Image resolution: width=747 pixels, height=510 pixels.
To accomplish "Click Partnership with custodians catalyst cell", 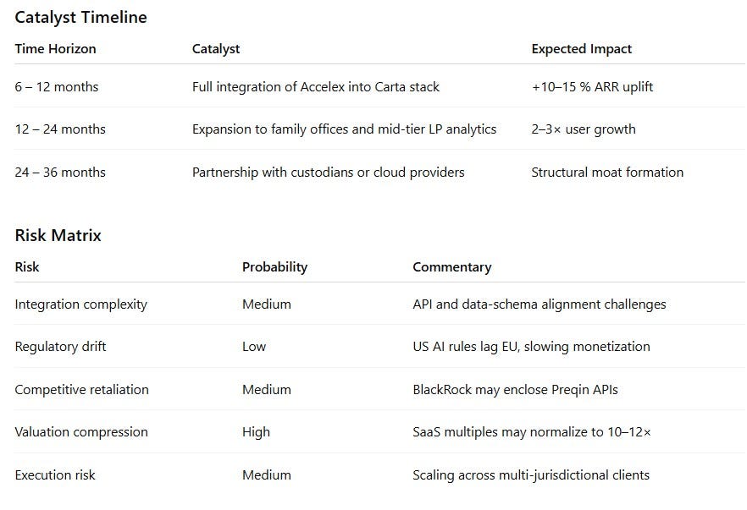I will tap(329, 173).
